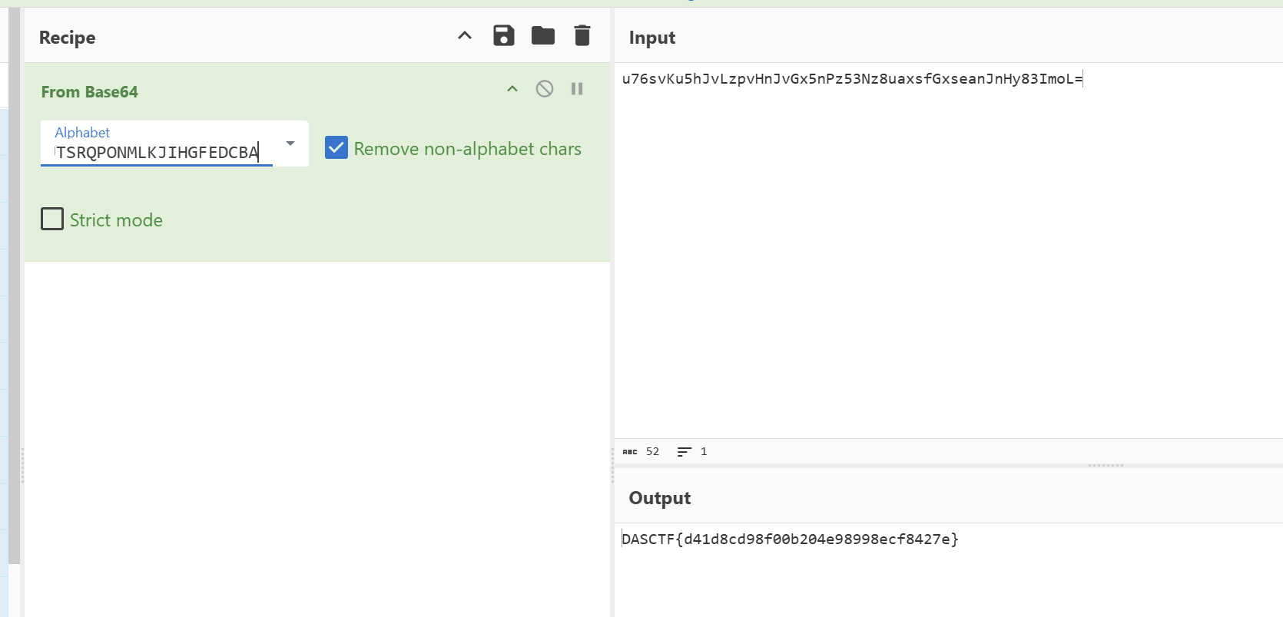
Task: Set a breakpoint on From Base64
Action: pos(577,89)
